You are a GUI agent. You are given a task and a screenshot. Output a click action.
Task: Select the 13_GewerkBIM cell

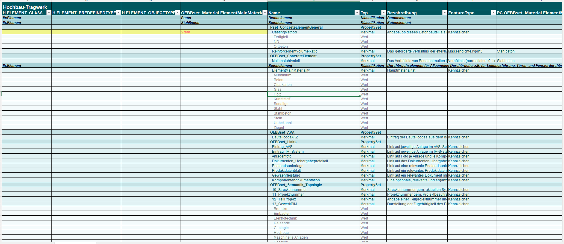(314, 204)
